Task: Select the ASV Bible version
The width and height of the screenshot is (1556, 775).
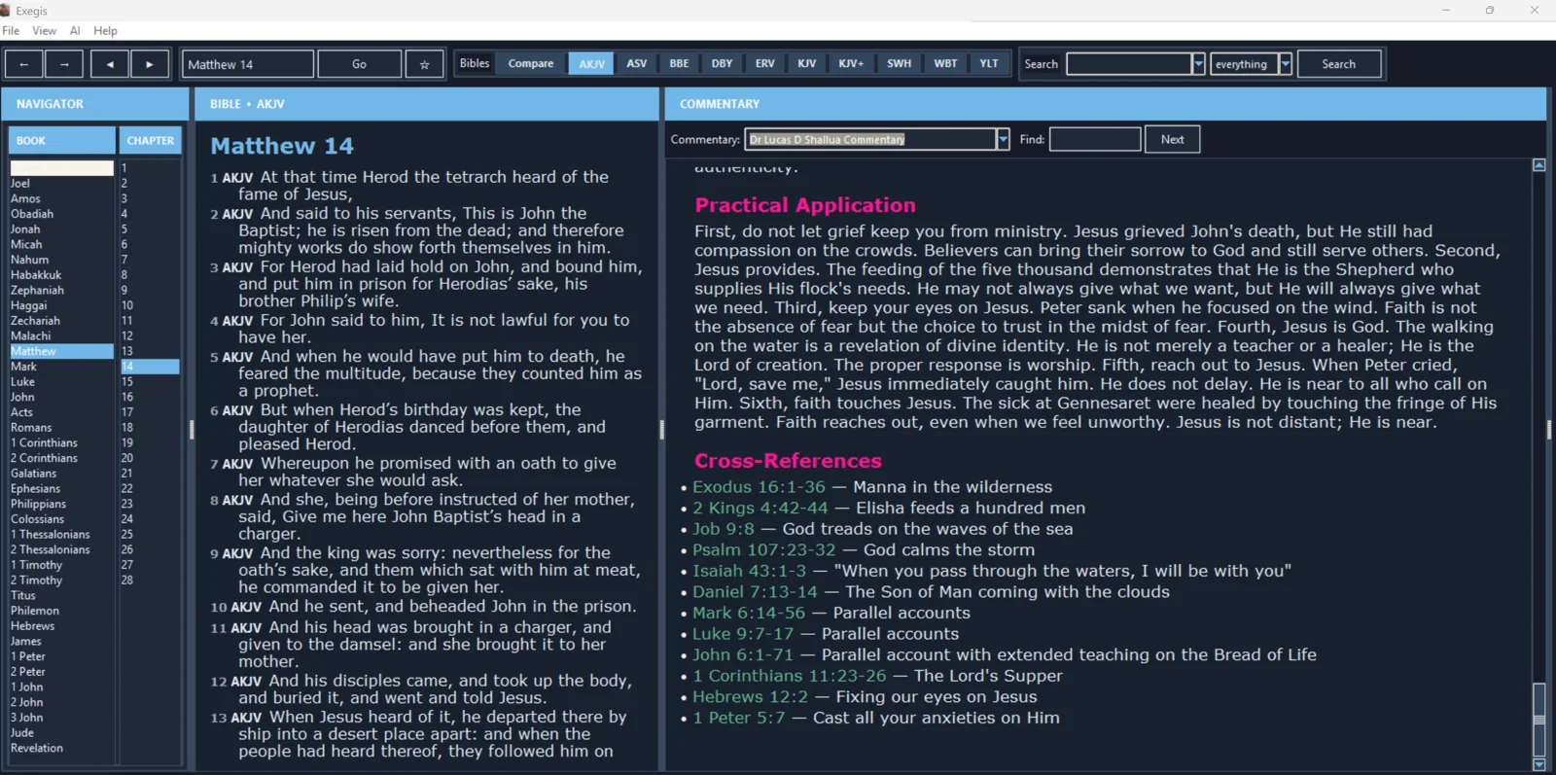Action: (637, 63)
